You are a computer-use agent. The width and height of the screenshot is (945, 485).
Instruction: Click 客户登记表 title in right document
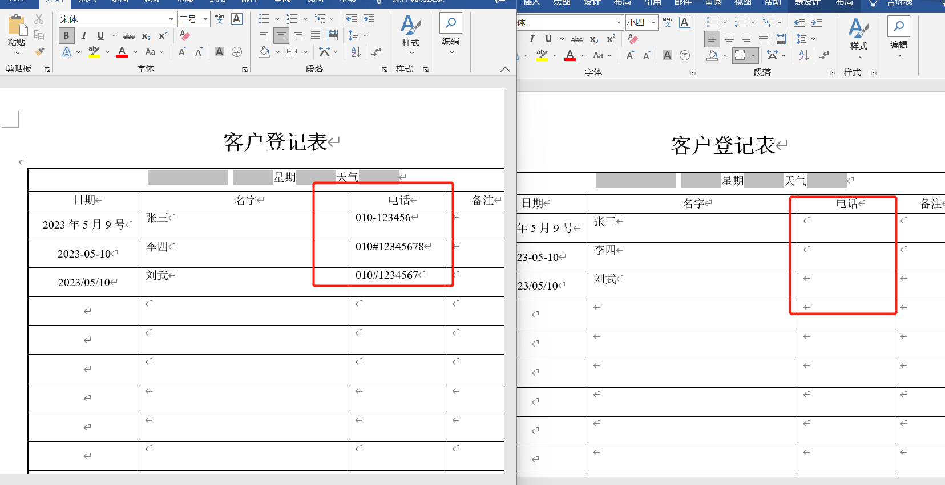[x=723, y=145]
